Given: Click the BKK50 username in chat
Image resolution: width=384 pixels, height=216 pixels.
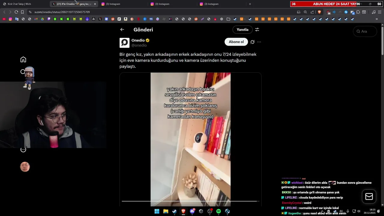Looking at the screenshot, I should point(286,192).
